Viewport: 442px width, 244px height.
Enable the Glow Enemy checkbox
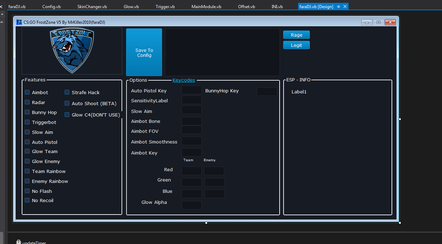coord(27,161)
